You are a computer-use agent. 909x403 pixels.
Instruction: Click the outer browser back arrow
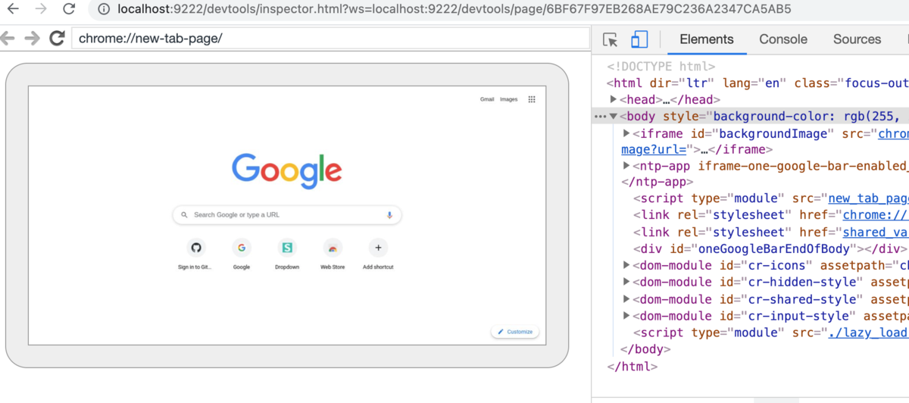tap(13, 9)
